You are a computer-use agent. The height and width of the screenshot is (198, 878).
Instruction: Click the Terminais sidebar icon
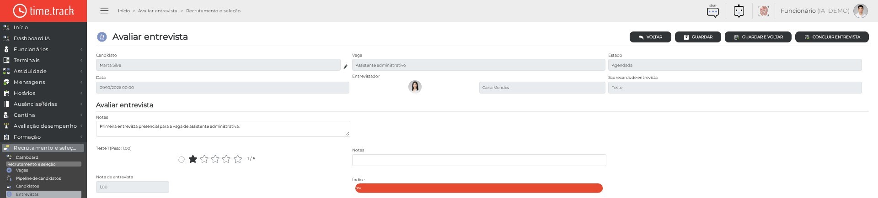[x=6, y=60]
